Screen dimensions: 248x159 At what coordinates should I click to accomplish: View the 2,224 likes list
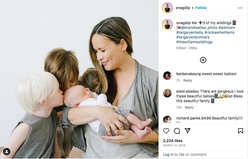pyautogui.click(x=173, y=141)
